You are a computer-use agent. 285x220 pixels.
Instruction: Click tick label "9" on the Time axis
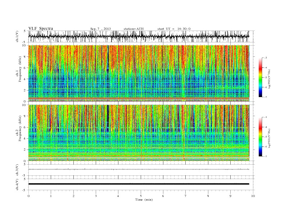click(230, 196)
